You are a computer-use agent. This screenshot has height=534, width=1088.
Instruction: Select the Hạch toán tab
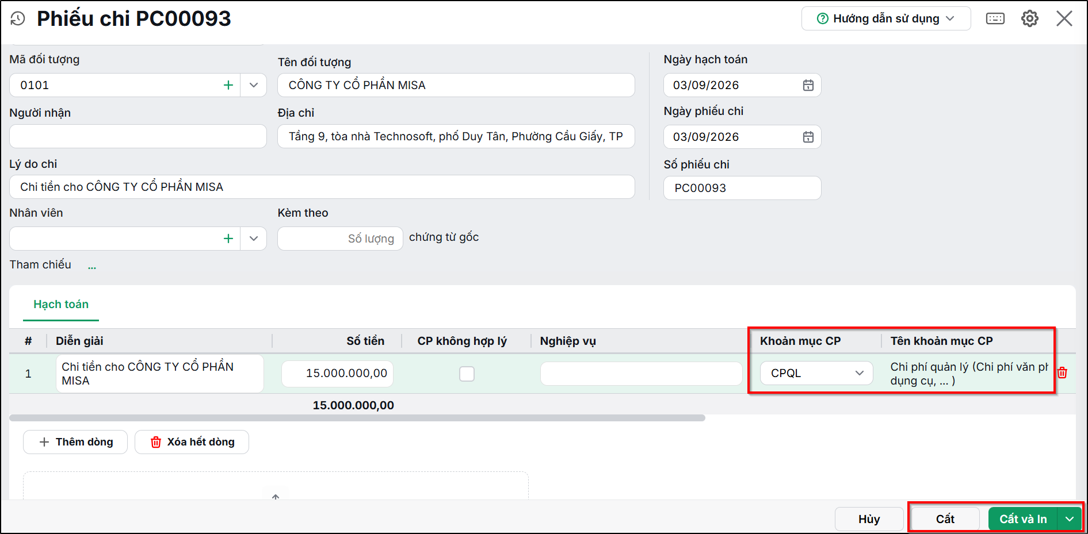61,305
